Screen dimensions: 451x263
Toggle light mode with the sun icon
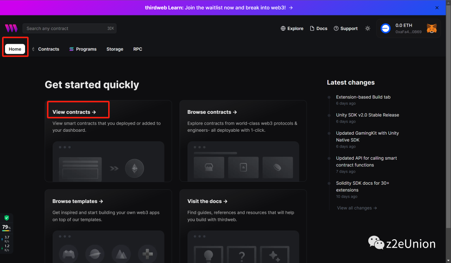point(367,28)
